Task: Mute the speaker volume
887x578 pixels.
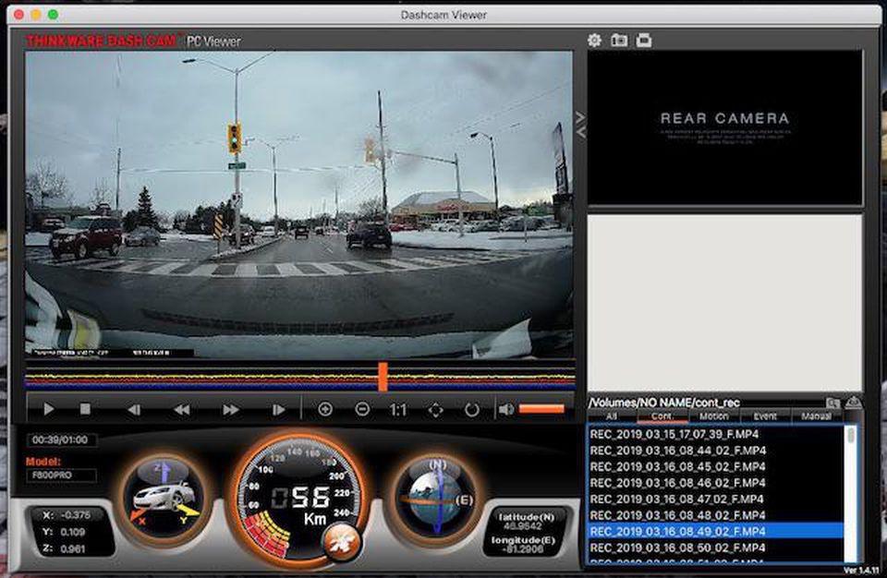Action: click(x=506, y=409)
